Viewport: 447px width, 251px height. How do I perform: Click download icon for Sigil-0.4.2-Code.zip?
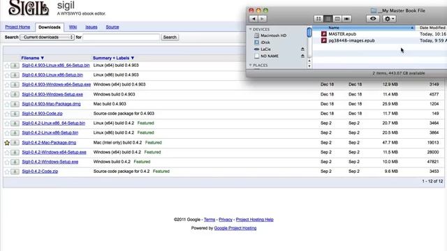tap(15, 172)
